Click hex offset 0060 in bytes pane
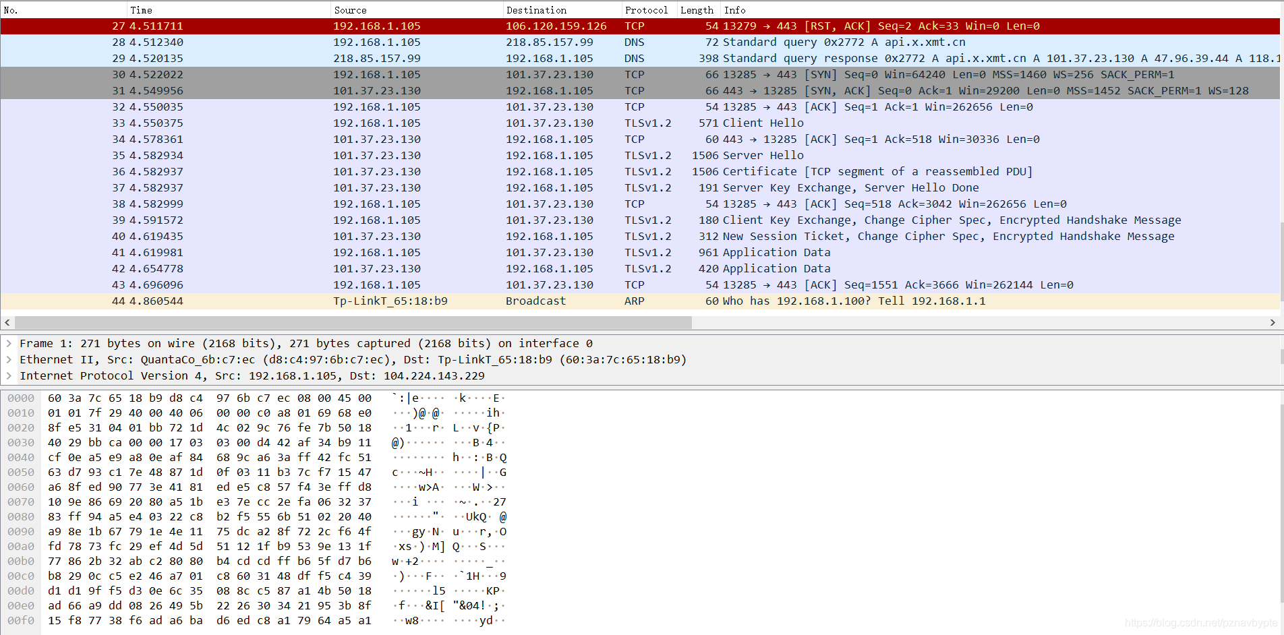The height and width of the screenshot is (635, 1284). [21, 487]
